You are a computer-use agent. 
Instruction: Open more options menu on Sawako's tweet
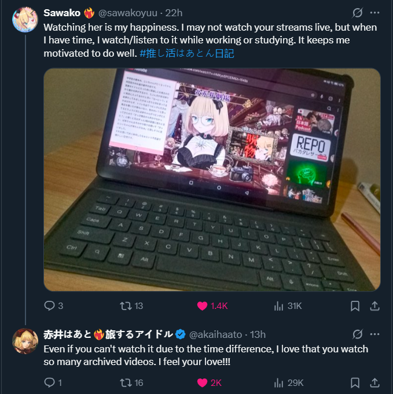[x=375, y=13]
